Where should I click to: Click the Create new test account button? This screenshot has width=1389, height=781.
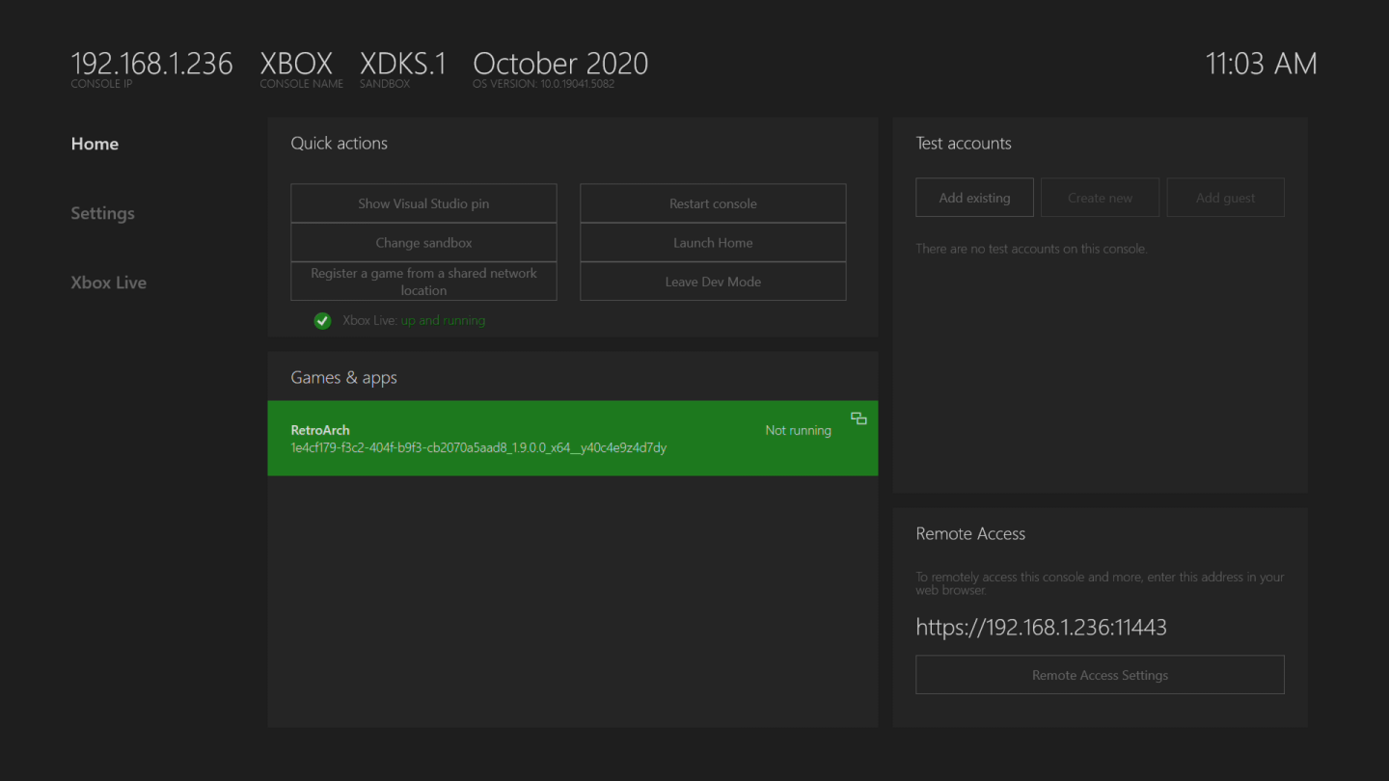pyautogui.click(x=1100, y=197)
